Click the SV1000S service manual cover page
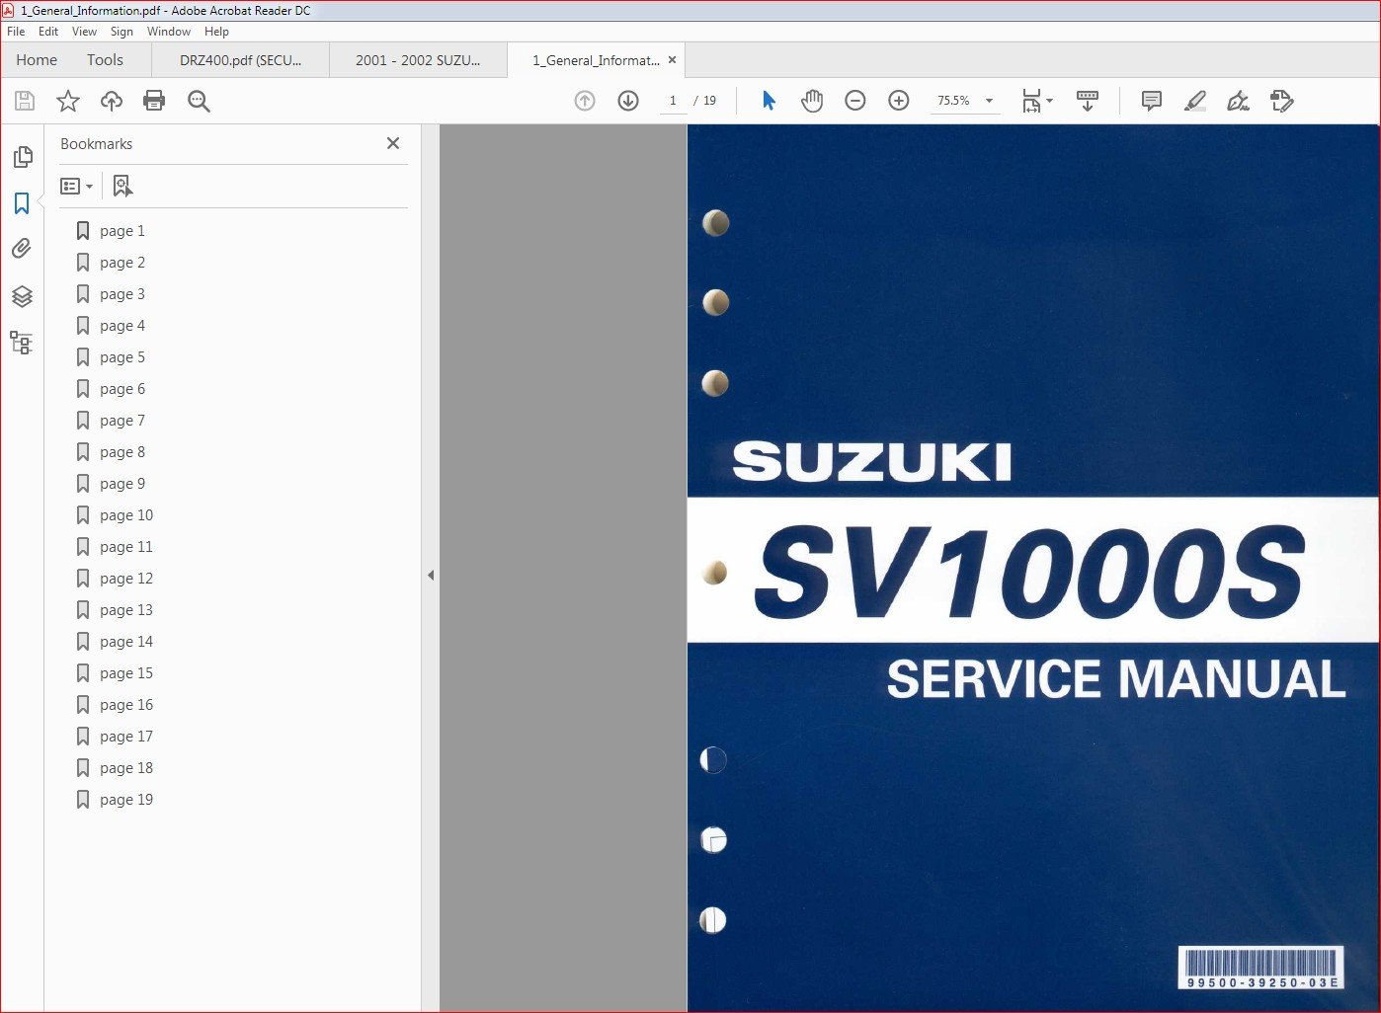The image size is (1381, 1013). tap(1032, 568)
